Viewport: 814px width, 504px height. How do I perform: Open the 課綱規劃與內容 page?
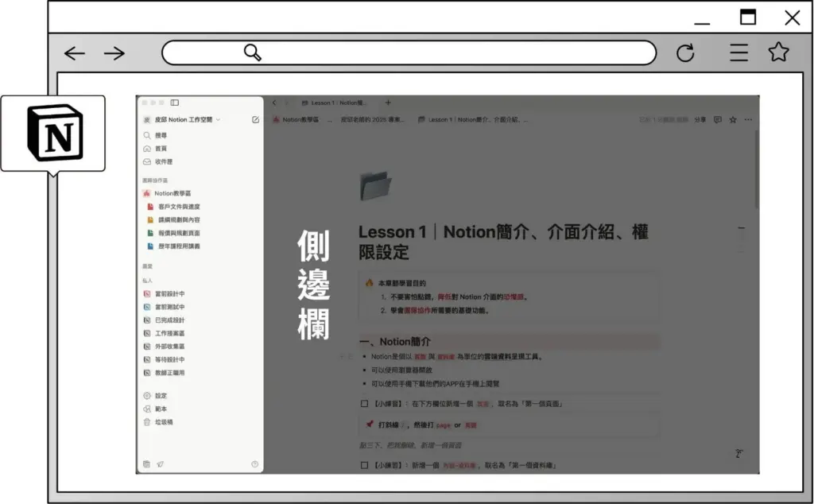click(x=174, y=220)
